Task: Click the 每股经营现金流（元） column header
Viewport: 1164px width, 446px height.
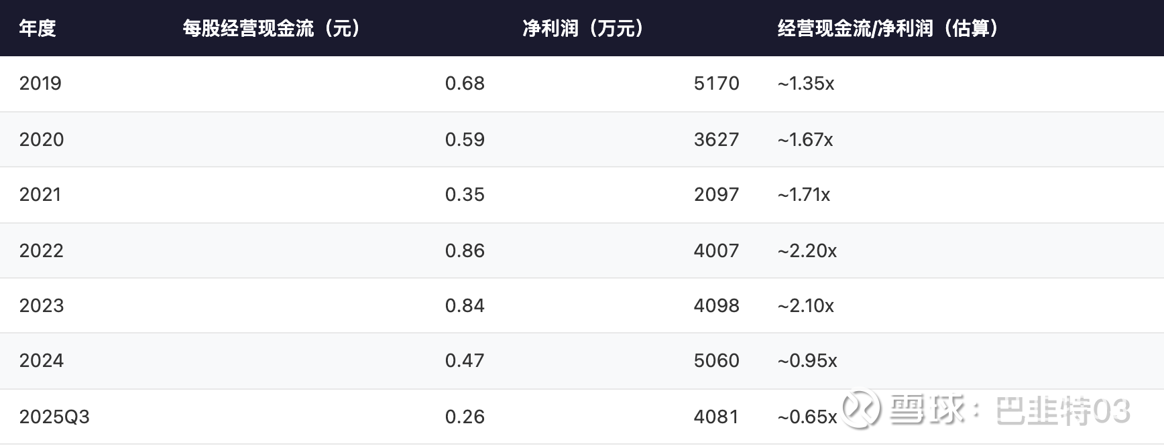Action: [x=272, y=28]
